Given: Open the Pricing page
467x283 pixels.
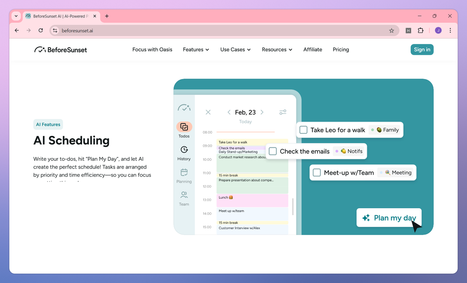Looking at the screenshot, I should pyautogui.click(x=341, y=49).
